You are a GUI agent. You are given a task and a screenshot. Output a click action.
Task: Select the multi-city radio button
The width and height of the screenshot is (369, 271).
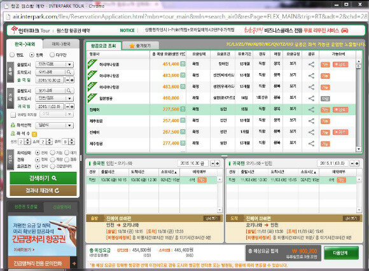[x=52, y=55]
